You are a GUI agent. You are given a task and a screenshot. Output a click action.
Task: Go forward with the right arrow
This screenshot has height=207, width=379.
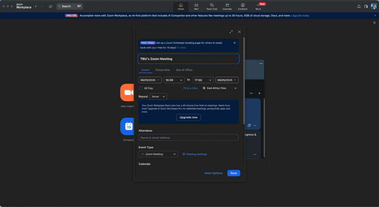[x=42, y=6]
